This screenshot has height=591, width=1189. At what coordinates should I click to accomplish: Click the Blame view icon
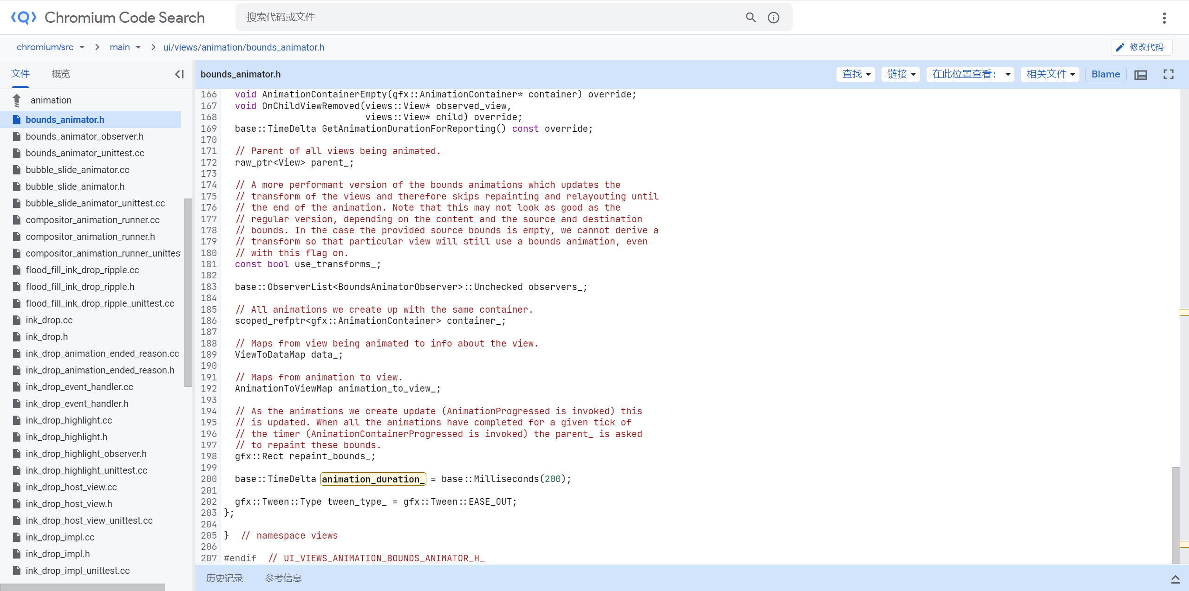tap(1104, 74)
